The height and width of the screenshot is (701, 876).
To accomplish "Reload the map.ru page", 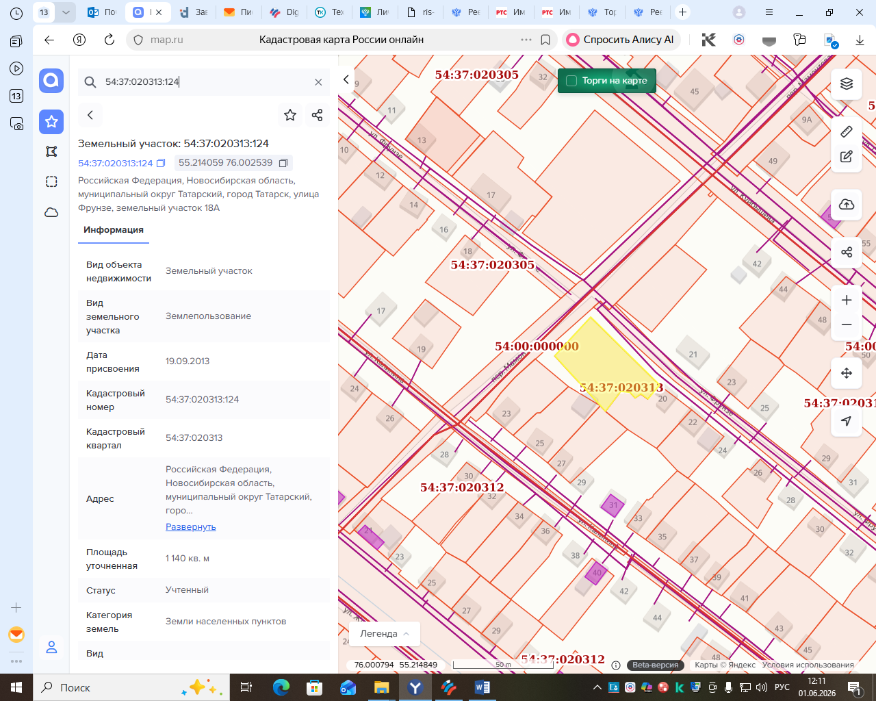I will click(x=109, y=40).
